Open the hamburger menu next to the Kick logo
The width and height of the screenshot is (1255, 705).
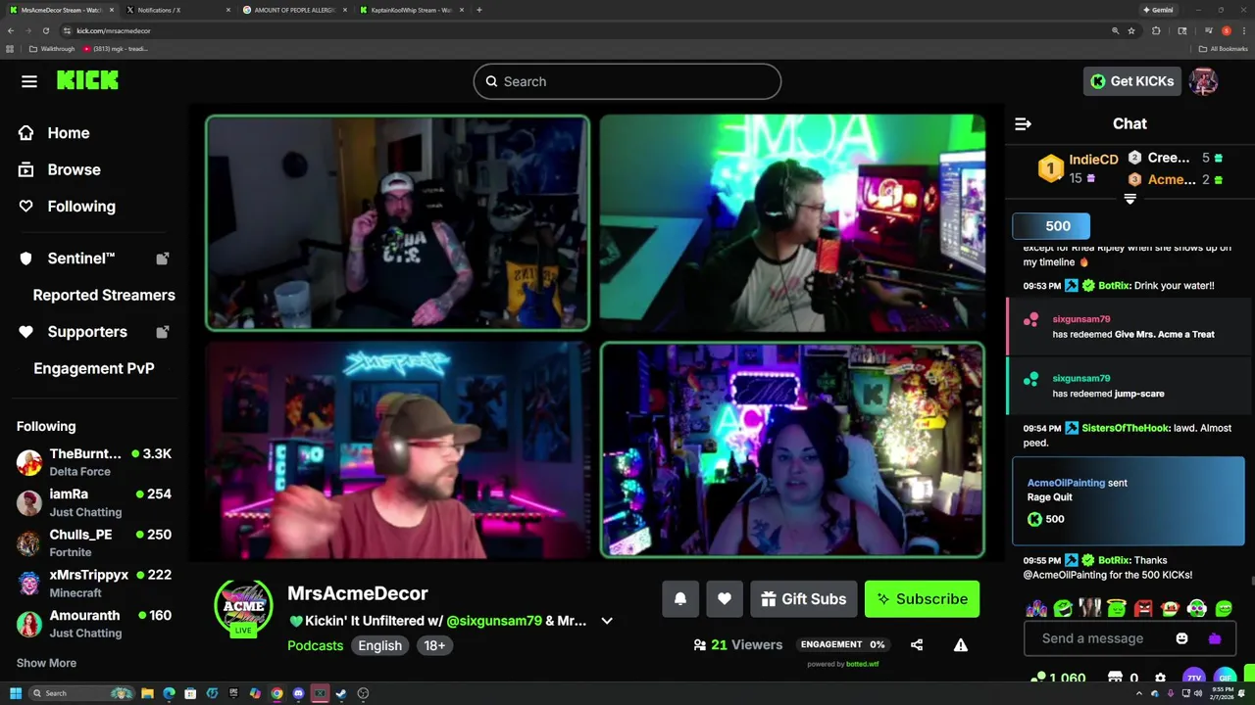point(29,81)
